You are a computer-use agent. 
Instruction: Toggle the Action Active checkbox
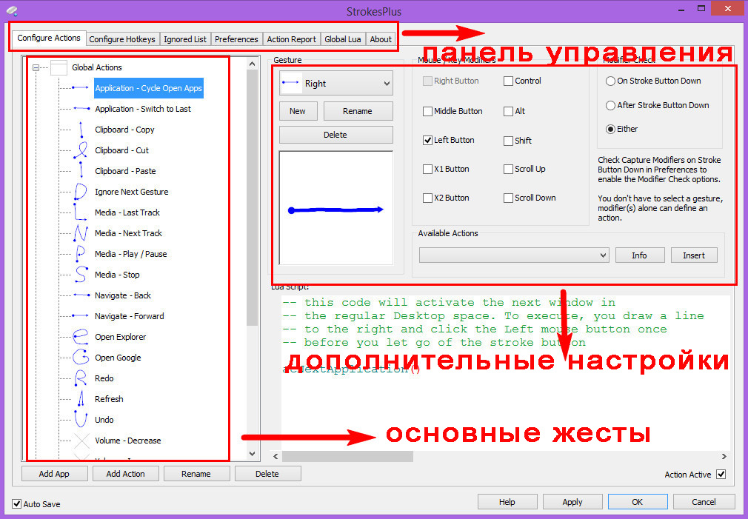721,474
